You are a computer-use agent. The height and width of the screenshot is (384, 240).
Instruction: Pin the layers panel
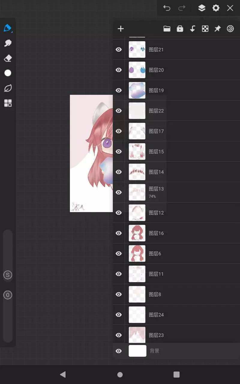pyautogui.click(x=217, y=29)
